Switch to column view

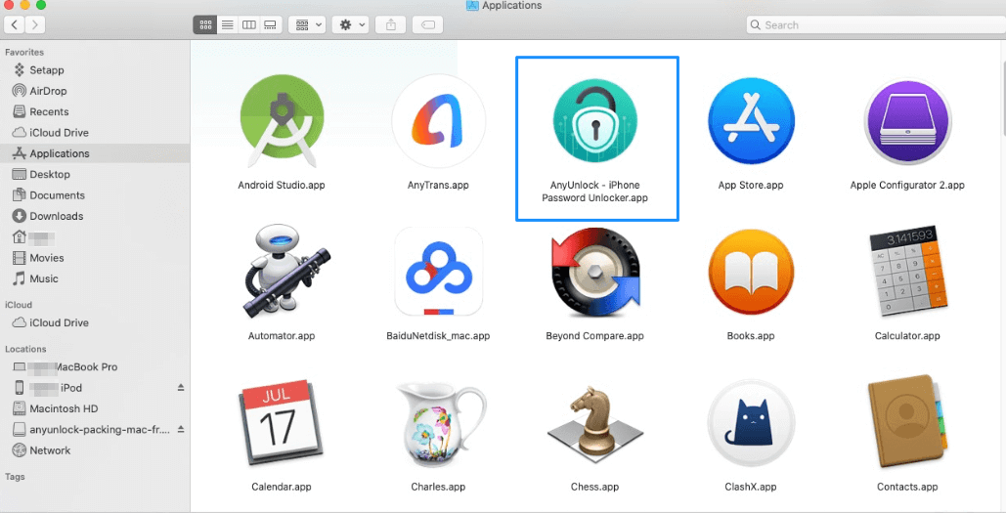click(249, 25)
